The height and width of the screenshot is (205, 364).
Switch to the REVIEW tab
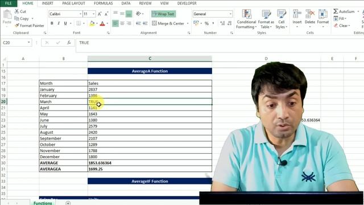pos(145,3)
